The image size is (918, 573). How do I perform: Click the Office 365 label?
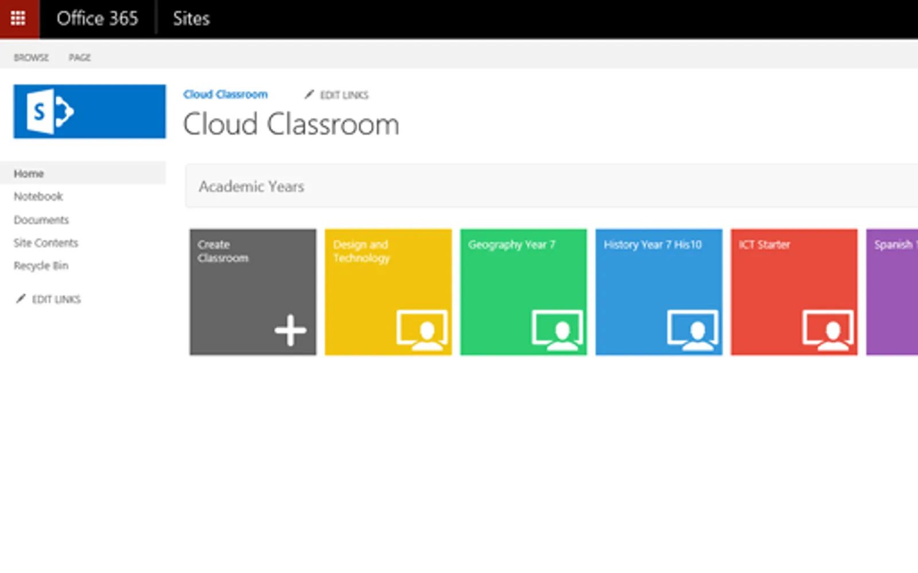(x=98, y=18)
